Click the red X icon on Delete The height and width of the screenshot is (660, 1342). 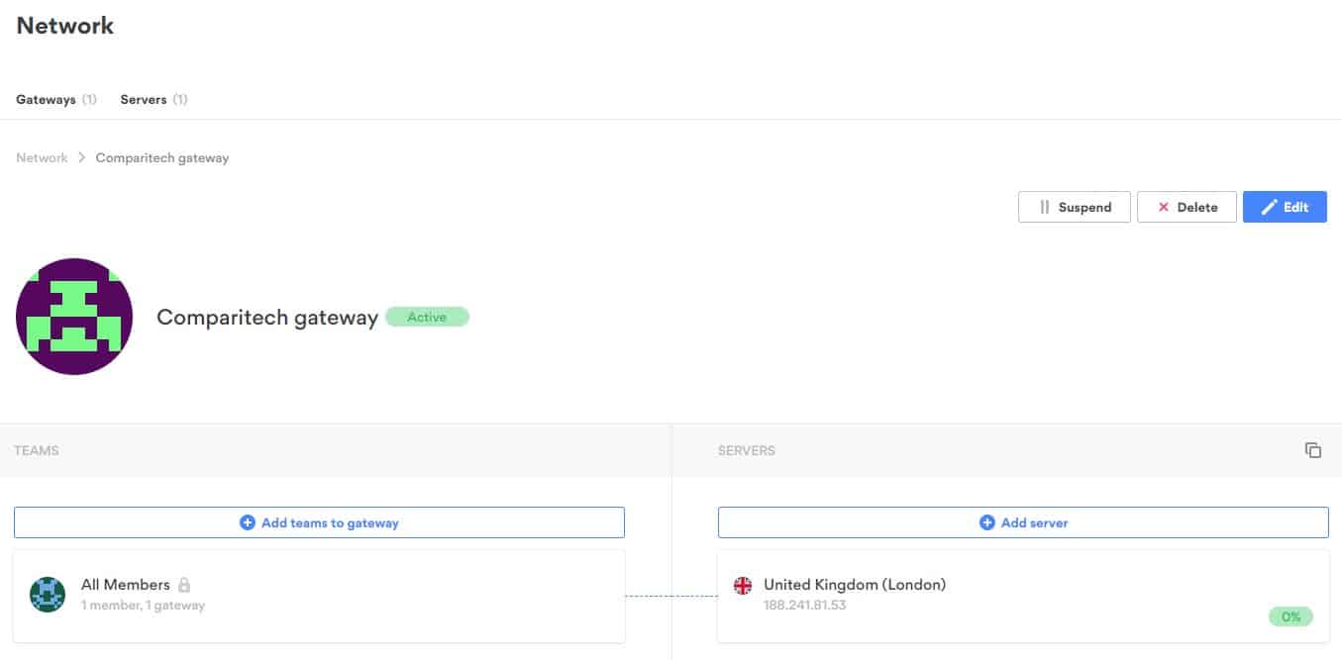pyautogui.click(x=1163, y=207)
